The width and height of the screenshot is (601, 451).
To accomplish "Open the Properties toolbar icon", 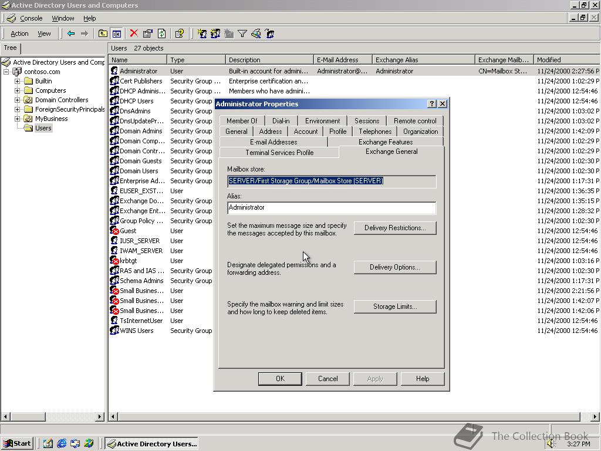I will tap(147, 33).
